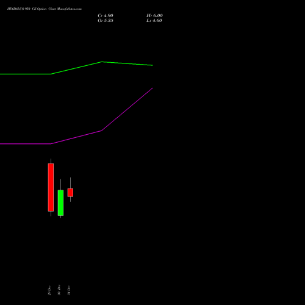
Task: Click the small red candlestick for 31 Dec
Action: [70, 192]
